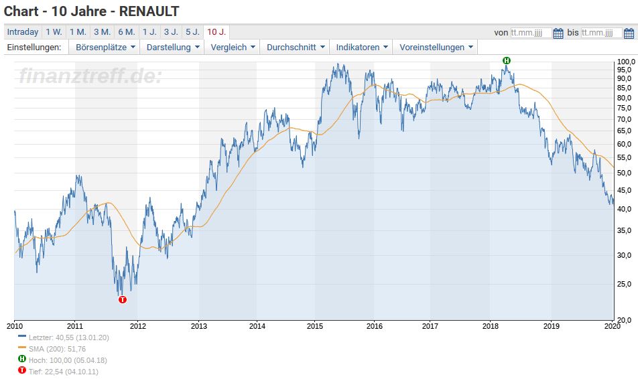638x379 pixels.
Task: Click the 'Letzter: 40,55 (13.01.20)' legend entry
Action: click(69, 337)
